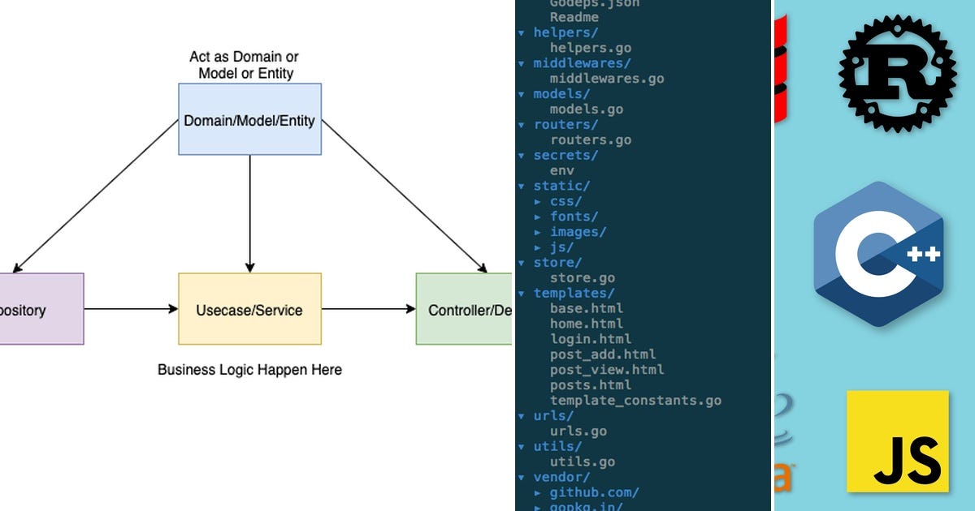This screenshot has height=511, width=975.
Task: Click the "Act as Domain or" caption
Action: click(244, 57)
